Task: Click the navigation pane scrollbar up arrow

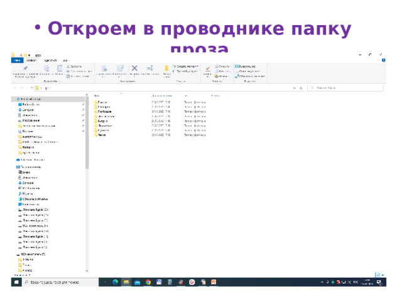Action: tap(87, 95)
